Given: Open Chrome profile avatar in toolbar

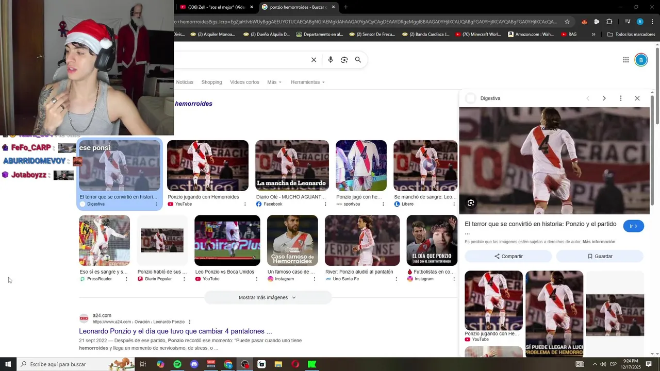Looking at the screenshot, I should (640, 22).
